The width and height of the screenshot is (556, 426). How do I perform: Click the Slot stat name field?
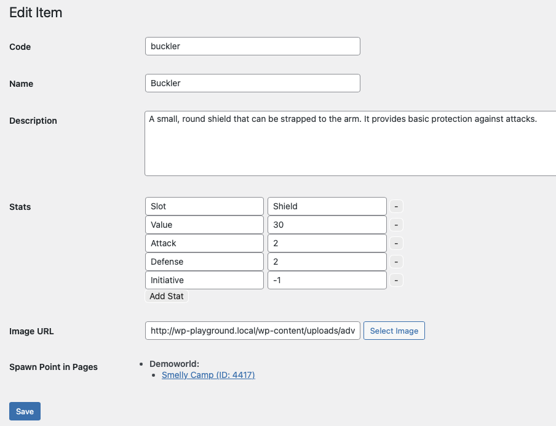coord(204,206)
